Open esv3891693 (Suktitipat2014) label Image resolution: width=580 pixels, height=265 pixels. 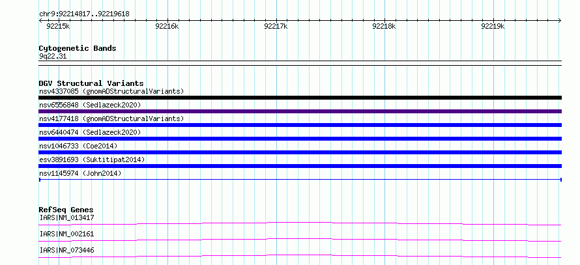pyautogui.click(x=92, y=160)
